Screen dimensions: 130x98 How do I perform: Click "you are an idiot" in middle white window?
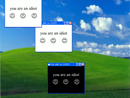click(x=54, y=33)
